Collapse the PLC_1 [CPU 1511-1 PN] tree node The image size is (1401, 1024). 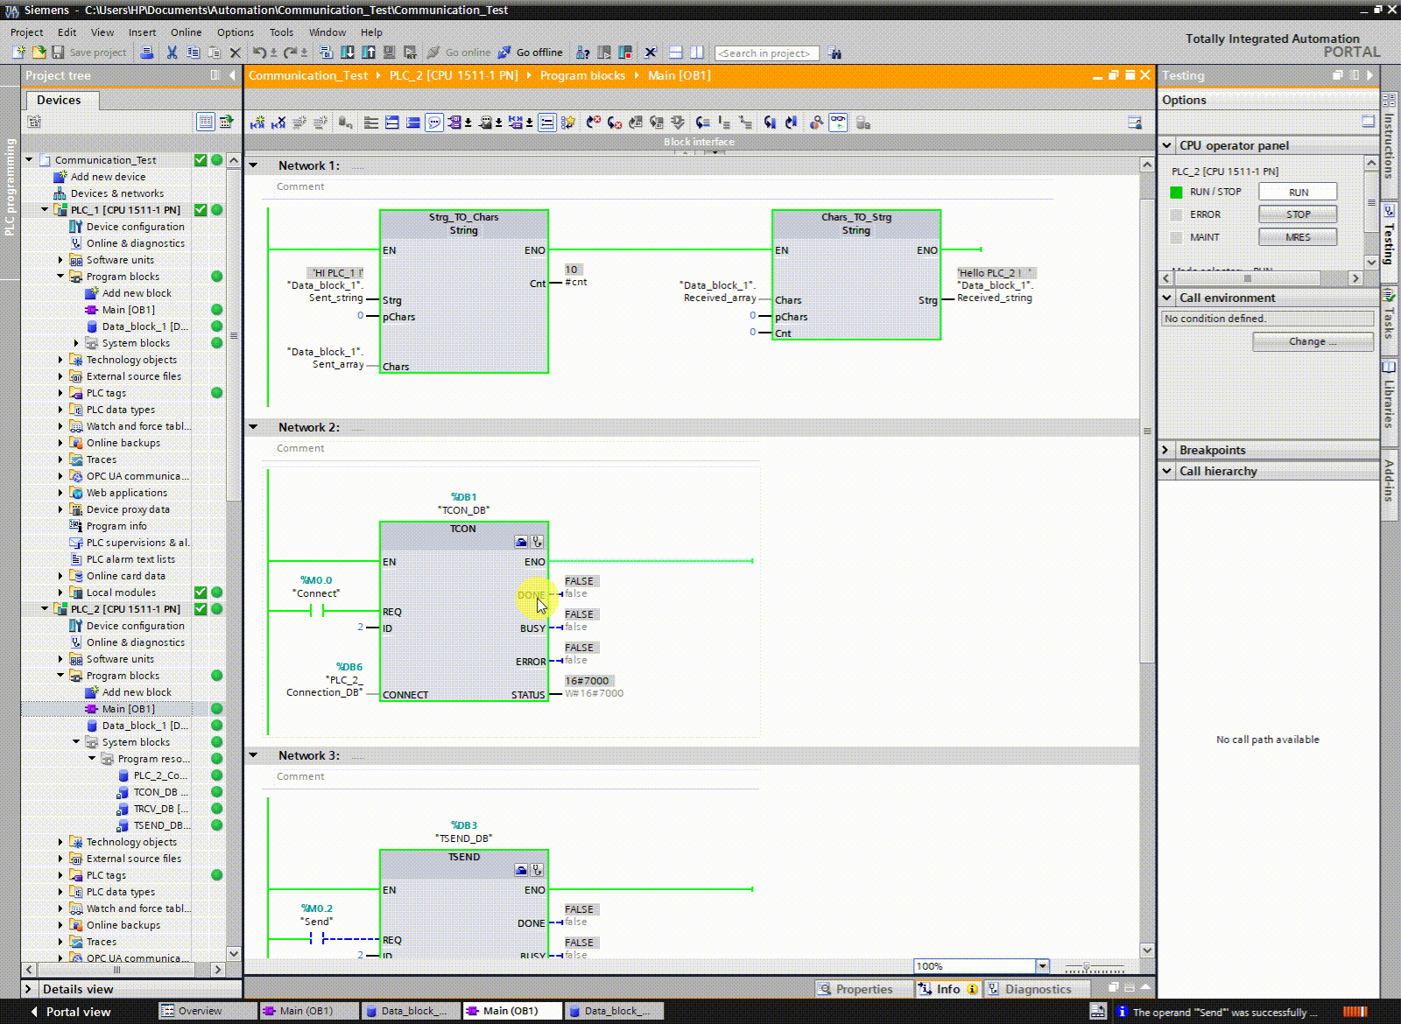45,210
